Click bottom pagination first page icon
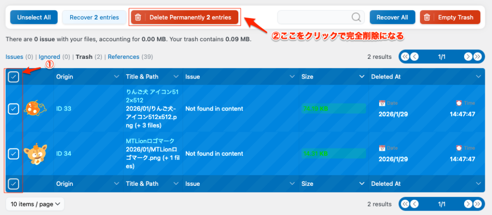492x215 pixels. pos(405,204)
